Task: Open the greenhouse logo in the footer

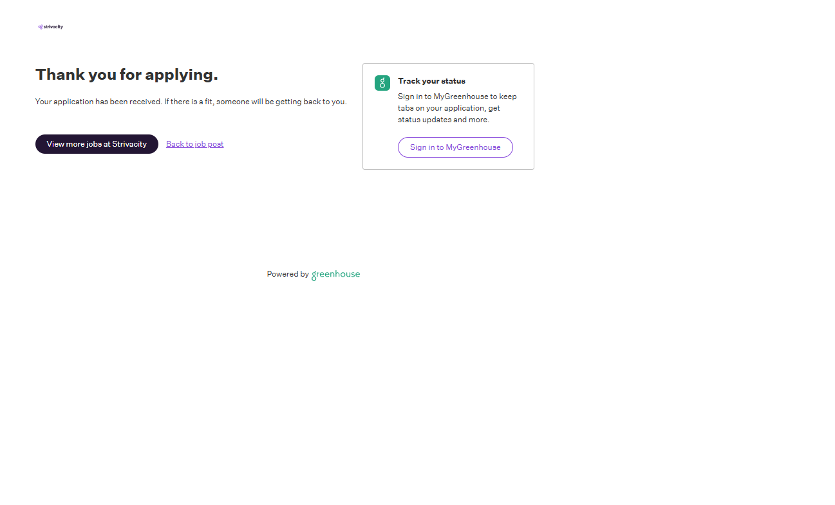Action: click(x=335, y=275)
